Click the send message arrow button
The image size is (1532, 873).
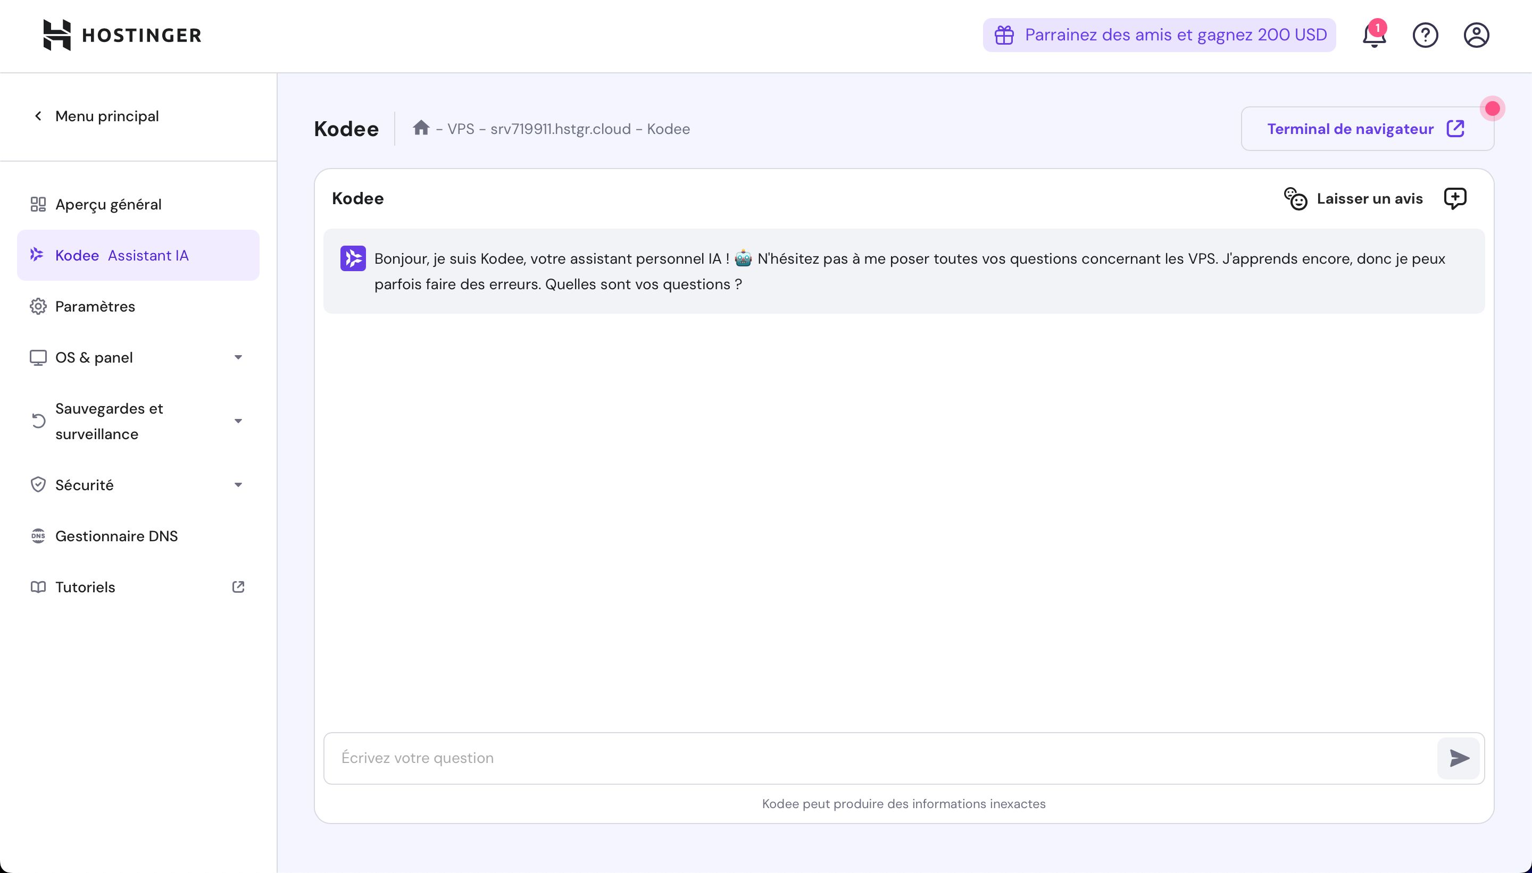1459,759
